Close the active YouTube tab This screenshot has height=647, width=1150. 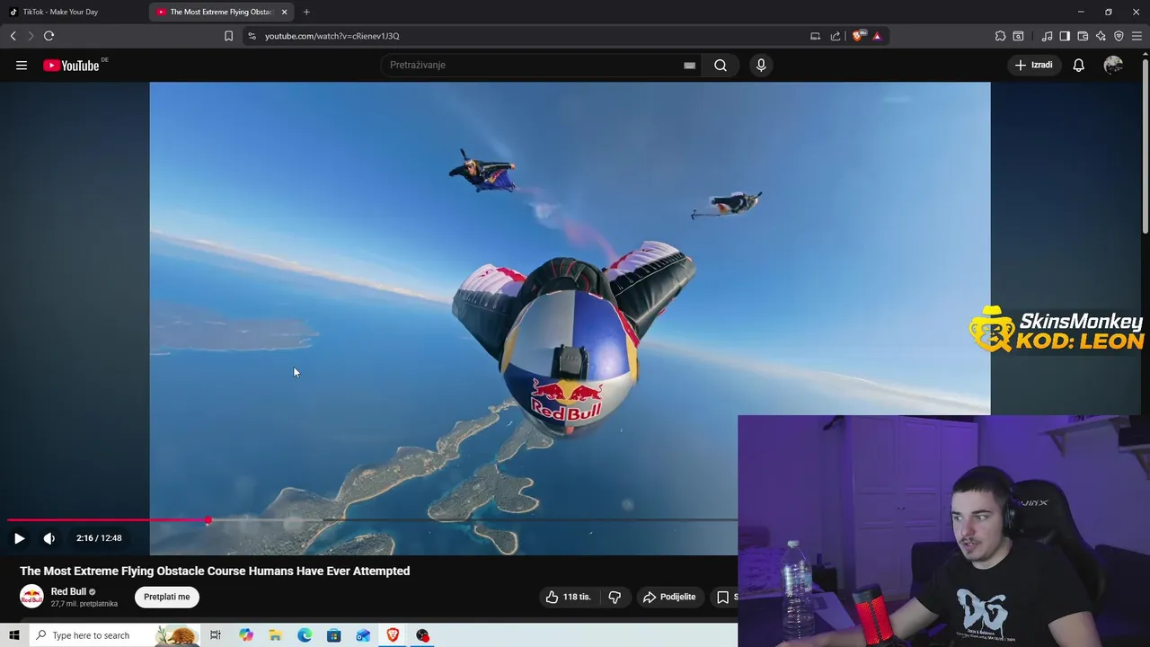pos(285,12)
